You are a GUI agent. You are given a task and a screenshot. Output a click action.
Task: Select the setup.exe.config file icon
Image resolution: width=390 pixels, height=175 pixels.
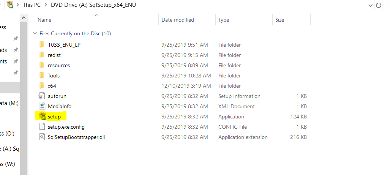[x=42, y=127]
